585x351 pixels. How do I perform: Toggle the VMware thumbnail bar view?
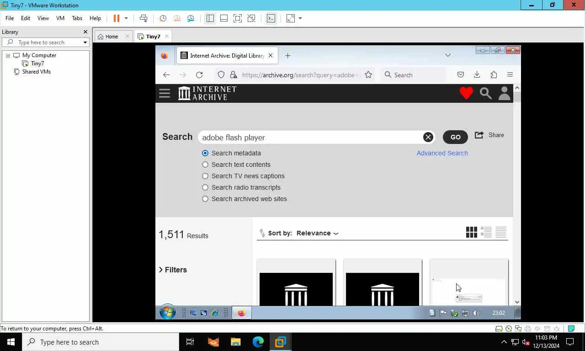pos(224,18)
